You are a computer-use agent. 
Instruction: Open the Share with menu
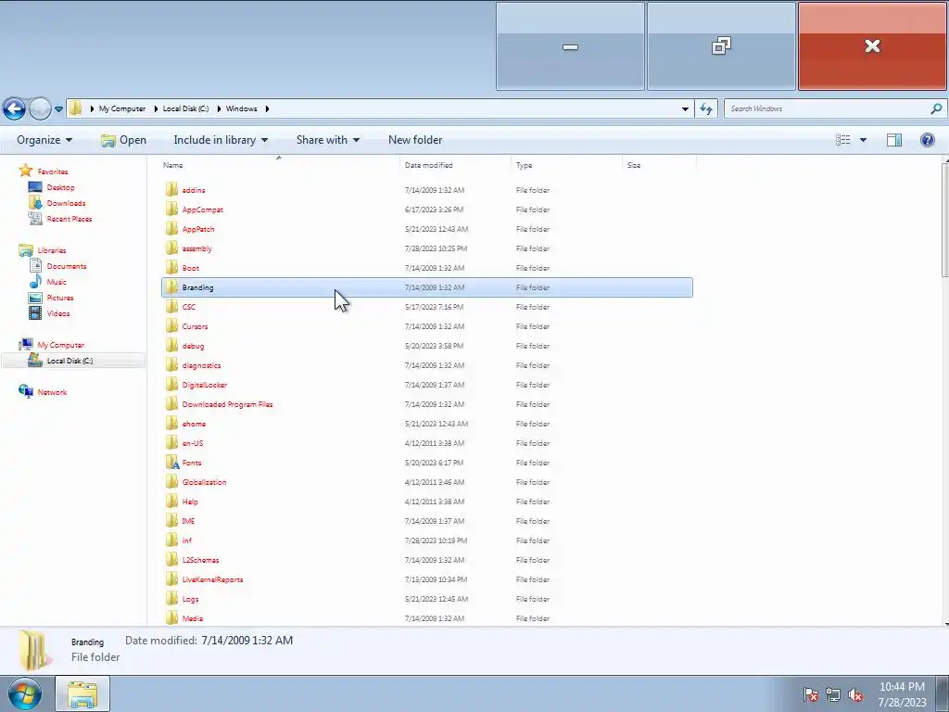(327, 140)
